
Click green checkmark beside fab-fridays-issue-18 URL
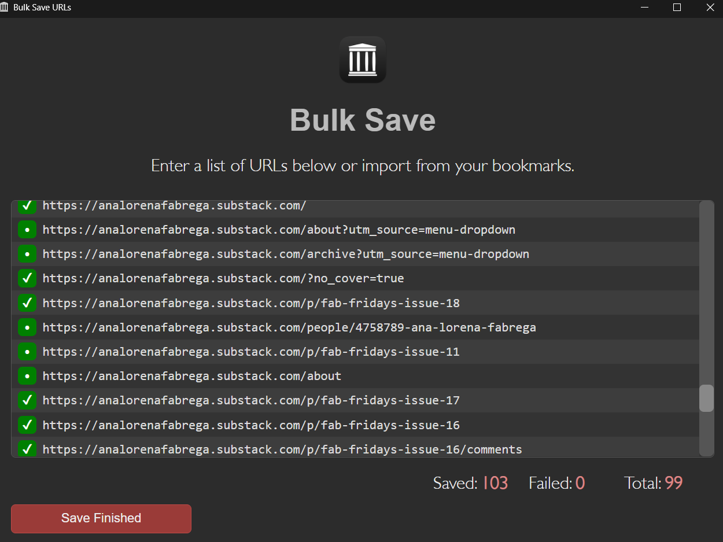coord(27,303)
